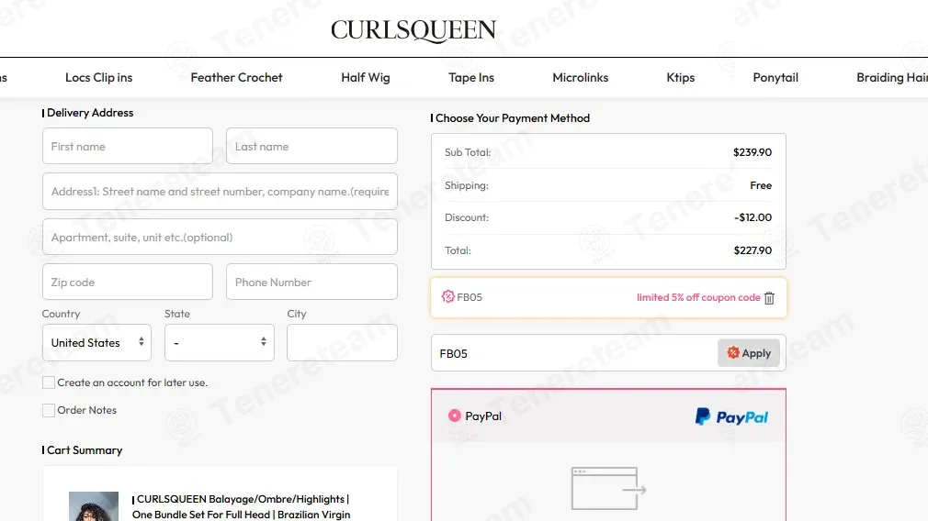Select Tape Ins in navigation
928x521 pixels.
pyautogui.click(x=471, y=77)
